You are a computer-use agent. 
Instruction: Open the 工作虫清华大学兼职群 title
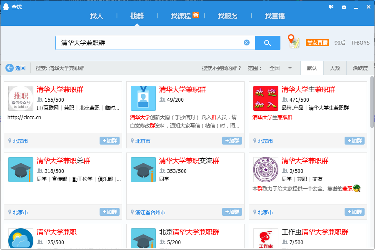(315, 232)
